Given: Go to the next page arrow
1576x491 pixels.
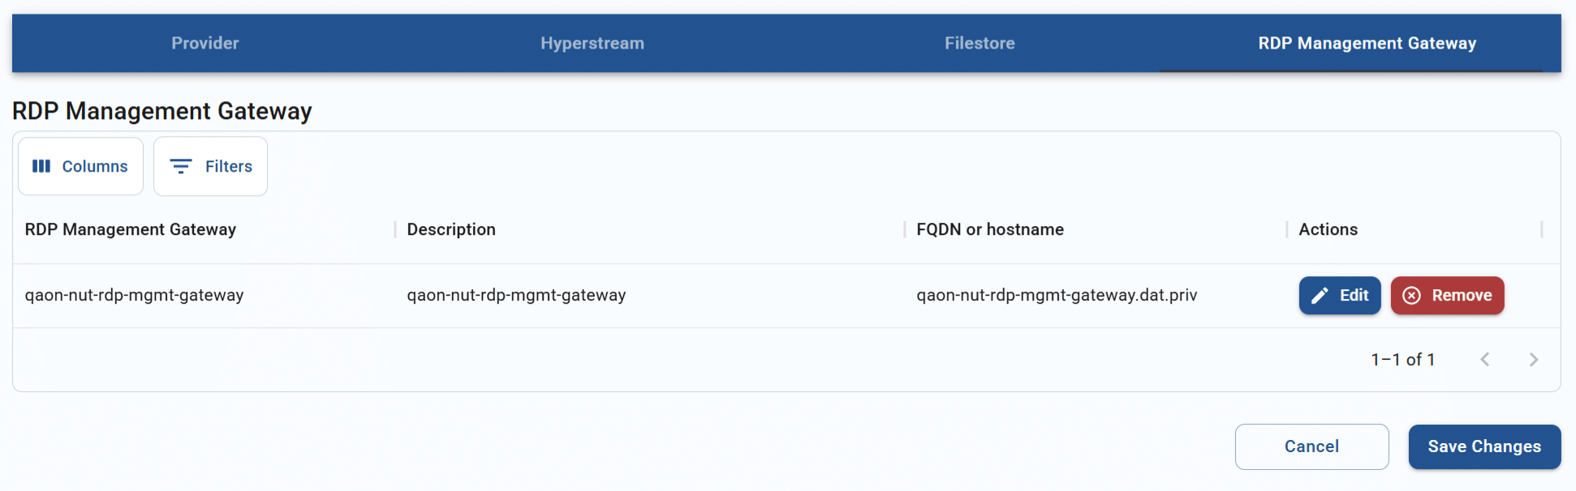Looking at the screenshot, I should [x=1533, y=360].
